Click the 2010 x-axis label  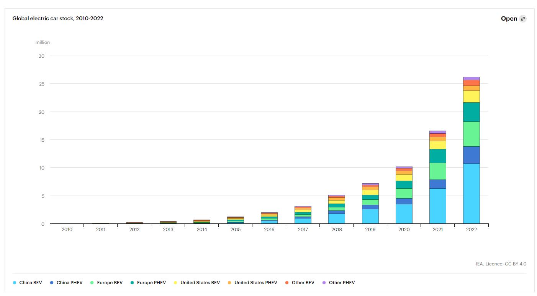(x=67, y=230)
